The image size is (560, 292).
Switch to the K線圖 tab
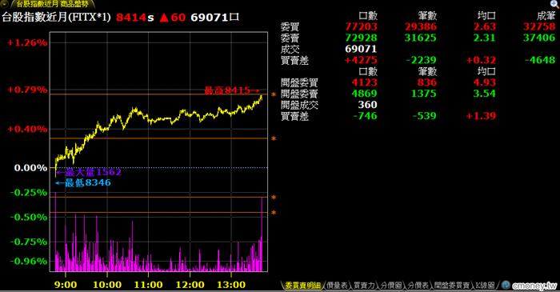(485, 286)
